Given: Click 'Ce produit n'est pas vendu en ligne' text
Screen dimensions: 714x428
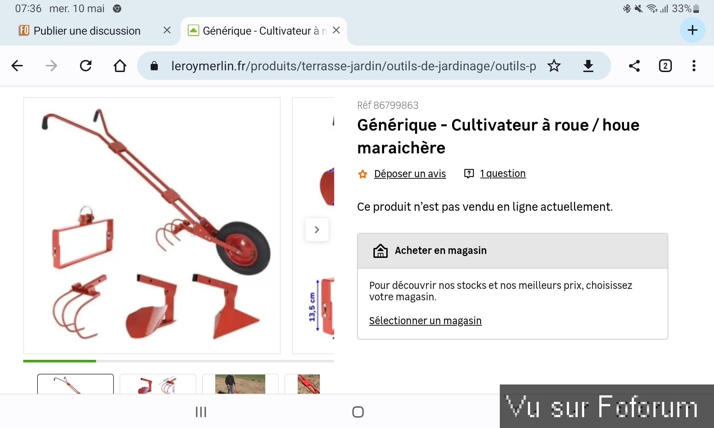Looking at the screenshot, I should [485, 207].
